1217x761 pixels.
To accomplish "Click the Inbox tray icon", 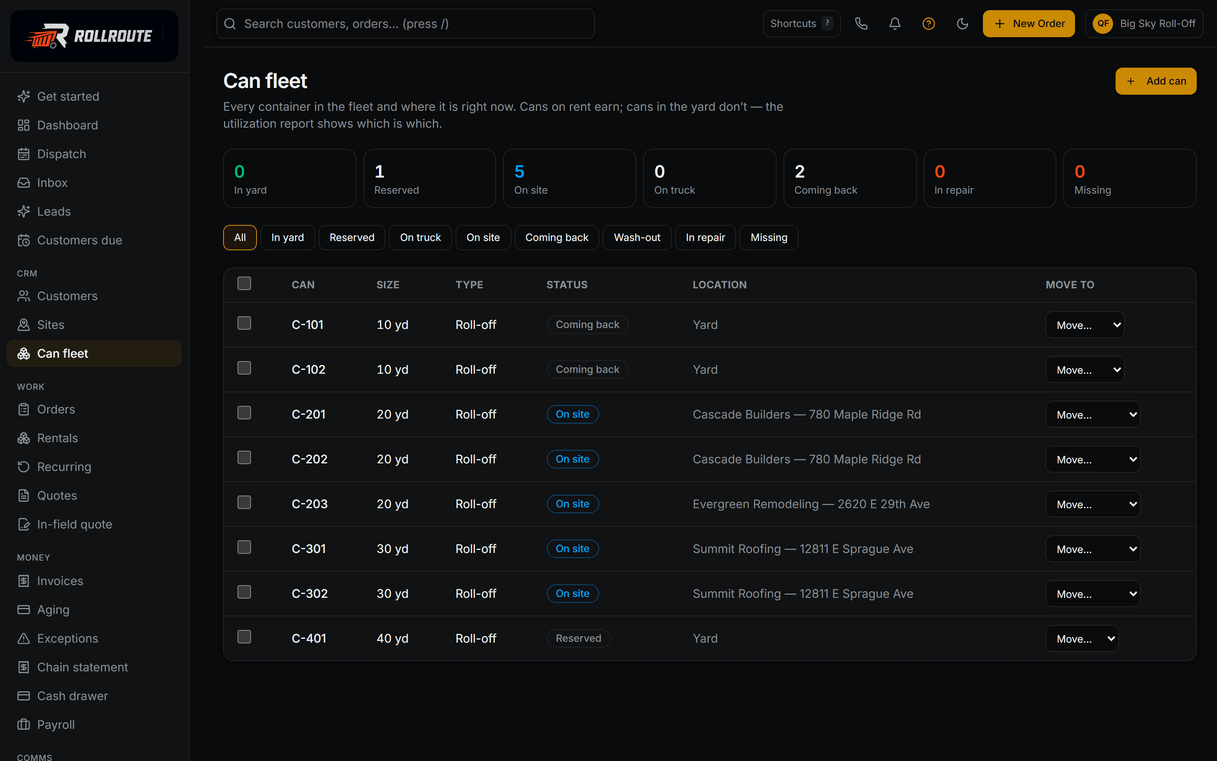I will coord(24,182).
